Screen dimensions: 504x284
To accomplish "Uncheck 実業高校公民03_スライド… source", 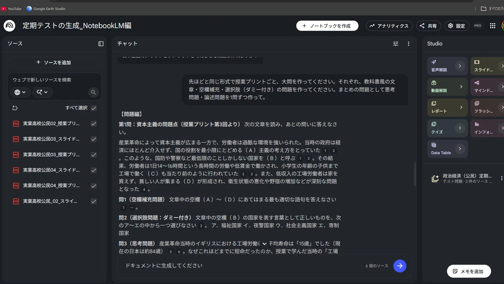I will 94,139.
